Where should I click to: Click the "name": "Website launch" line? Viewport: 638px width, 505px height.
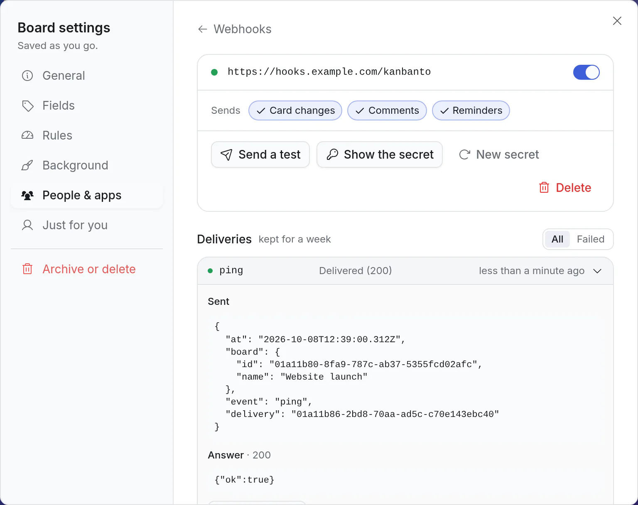click(302, 377)
